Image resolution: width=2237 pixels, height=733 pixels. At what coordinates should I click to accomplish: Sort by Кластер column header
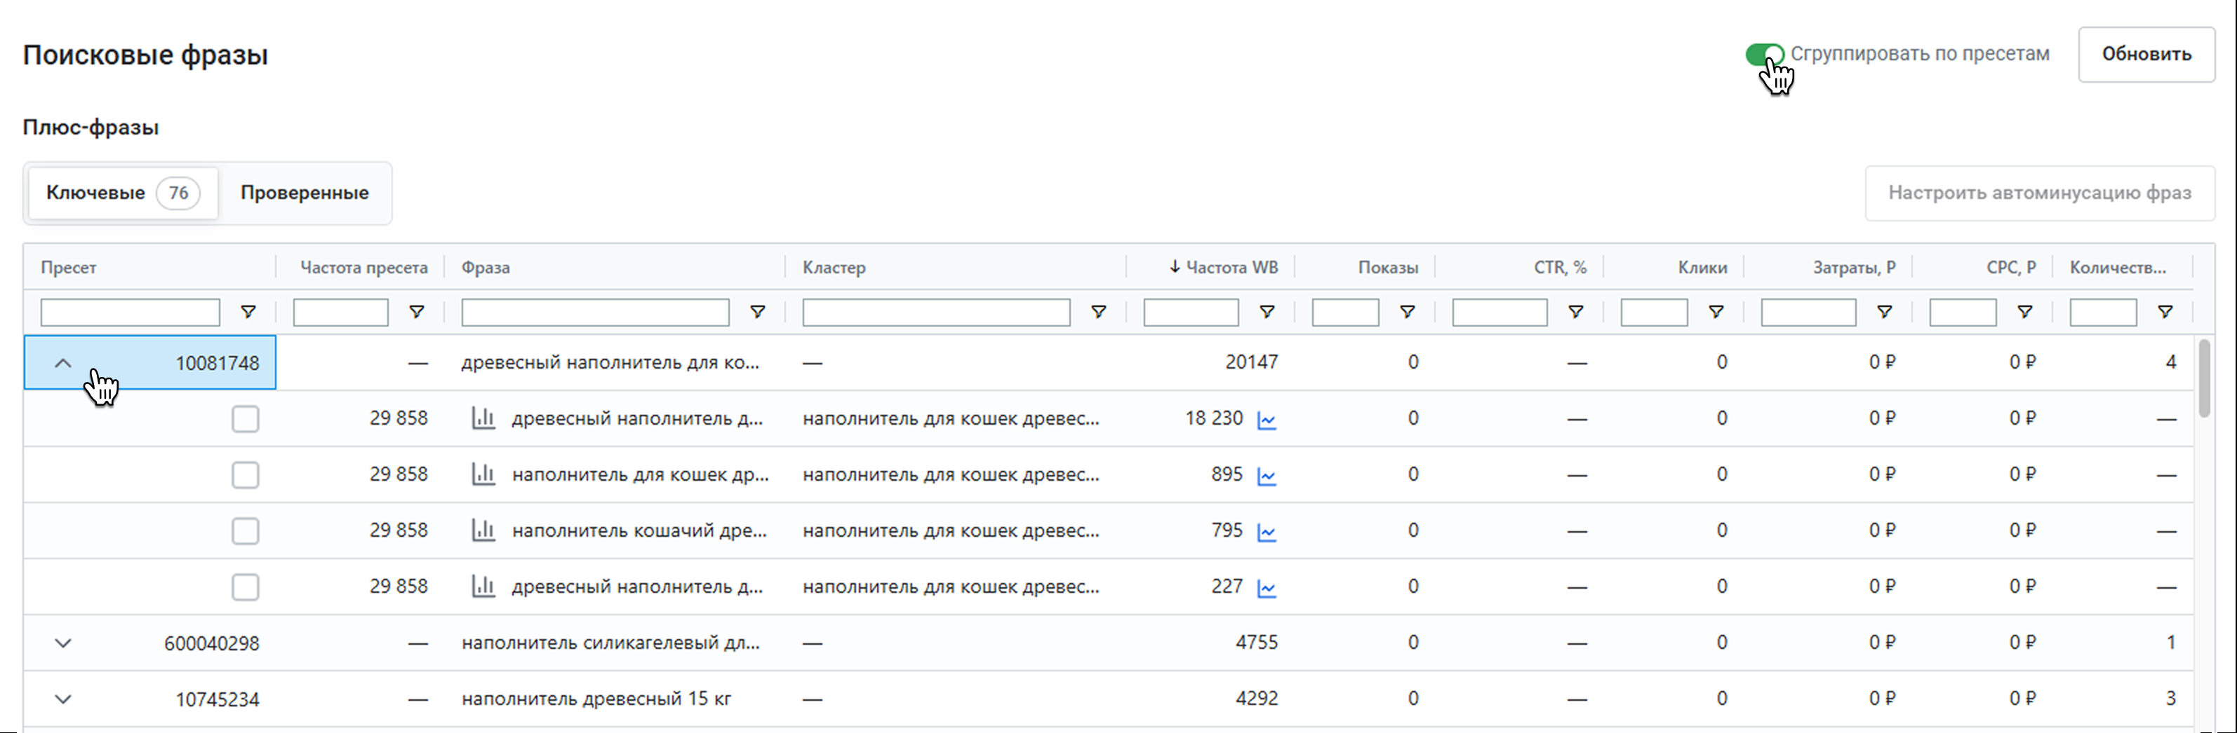coord(834,267)
